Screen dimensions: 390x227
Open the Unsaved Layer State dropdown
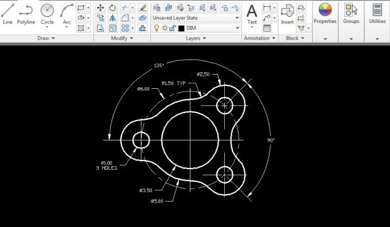pos(196,18)
